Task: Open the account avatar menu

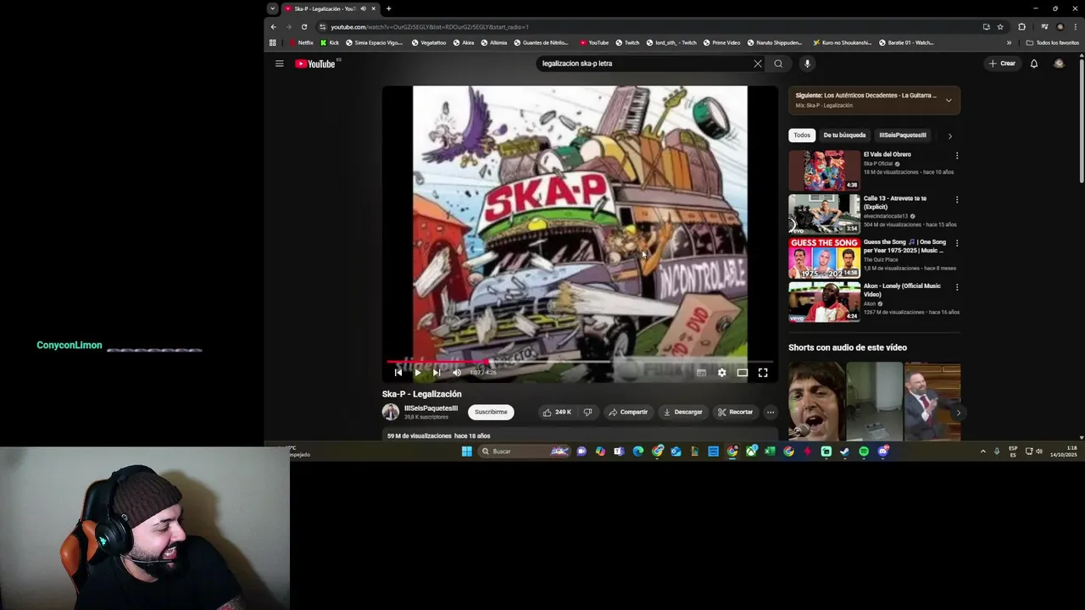Action: 1059,64
